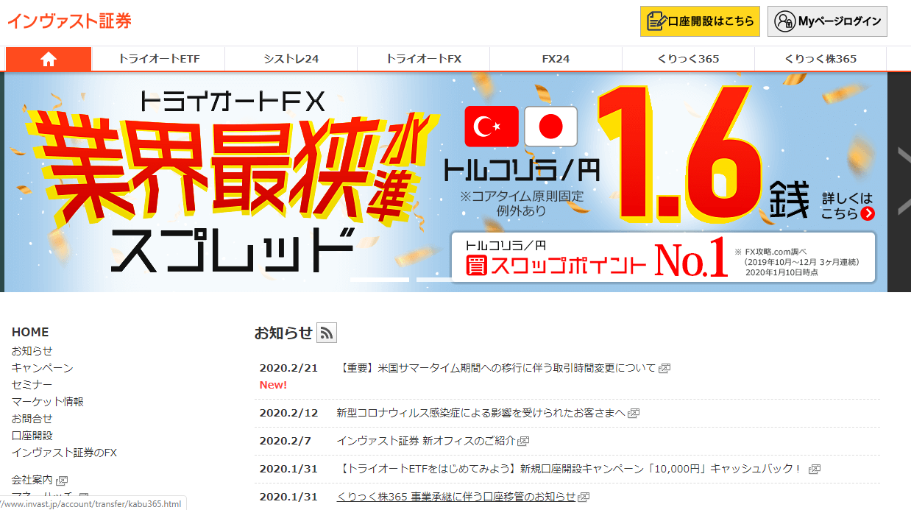Select the FX24 tab

point(556,59)
